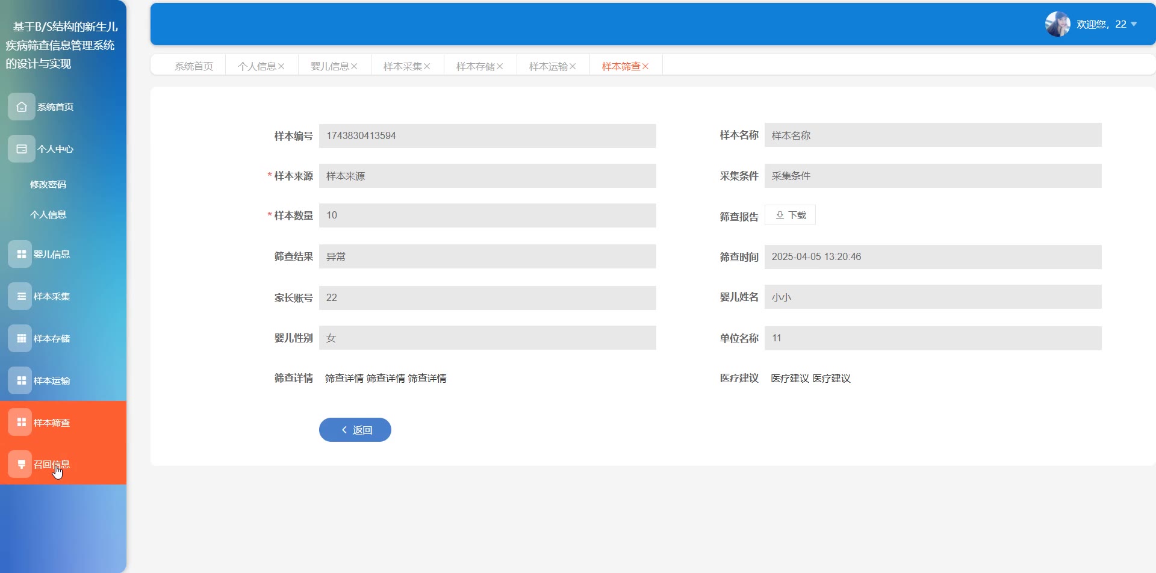Click the home icon for 系统首页

point(22,107)
